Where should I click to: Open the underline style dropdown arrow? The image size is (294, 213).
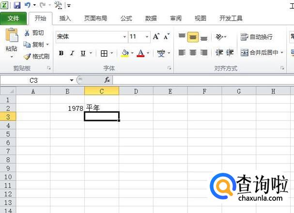point(91,53)
